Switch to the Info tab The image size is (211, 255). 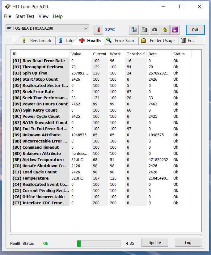click(x=66, y=40)
